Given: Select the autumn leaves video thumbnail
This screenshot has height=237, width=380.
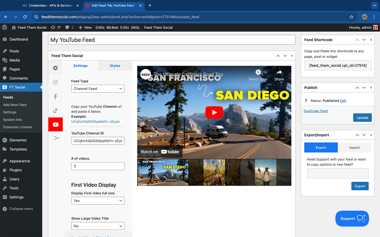Looking at the screenshot, I should [214, 172].
